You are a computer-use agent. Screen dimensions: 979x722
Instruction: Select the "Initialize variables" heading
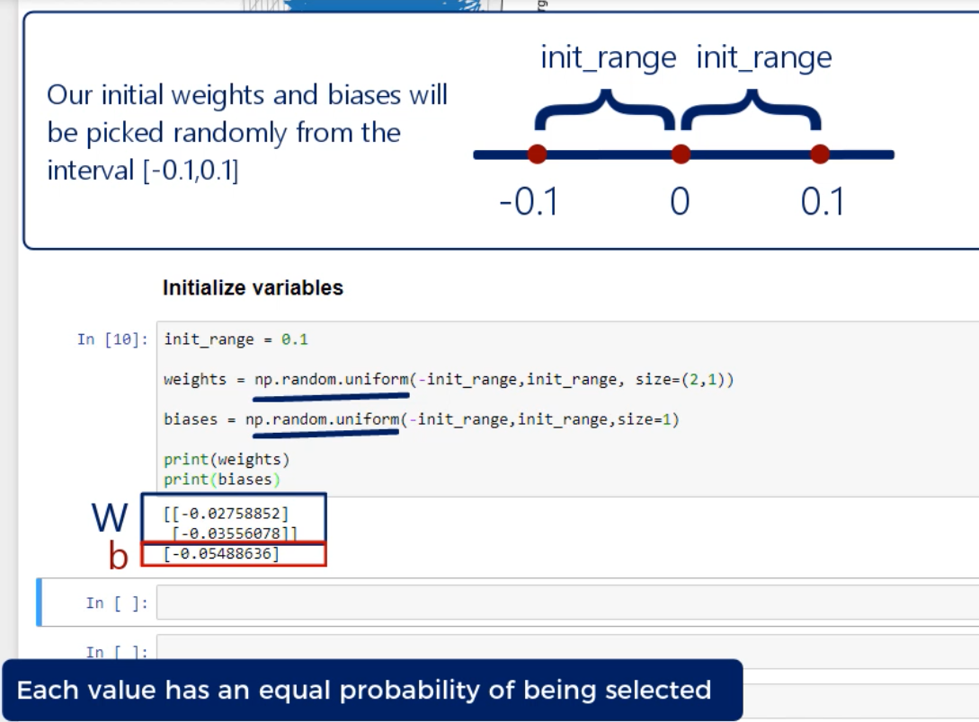tap(253, 288)
